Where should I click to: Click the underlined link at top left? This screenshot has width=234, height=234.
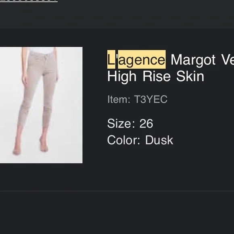[x=29, y=1]
